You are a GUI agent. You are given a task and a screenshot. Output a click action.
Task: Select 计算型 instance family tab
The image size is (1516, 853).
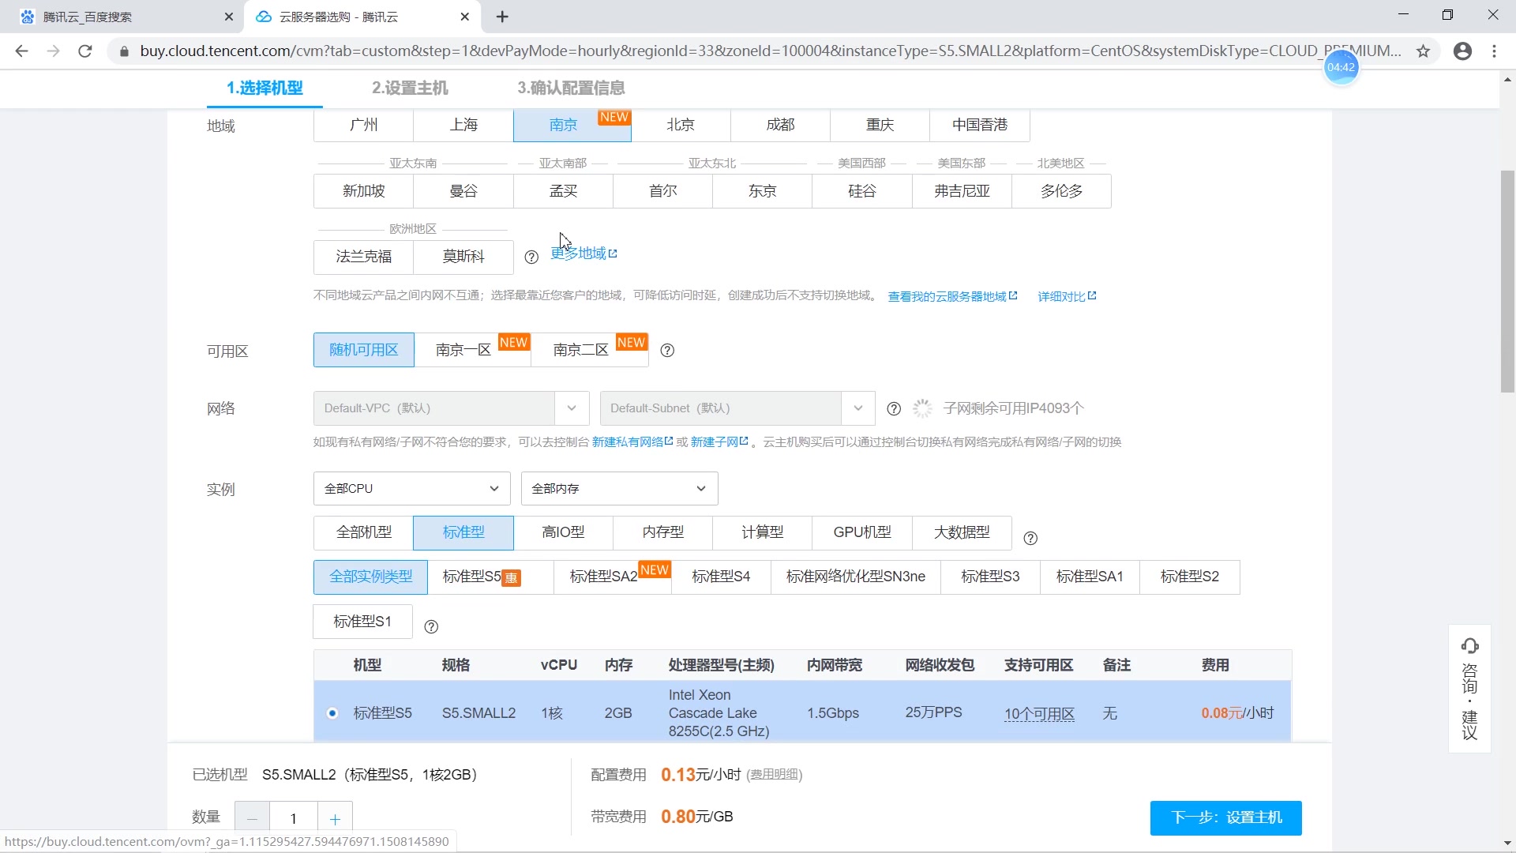(763, 532)
